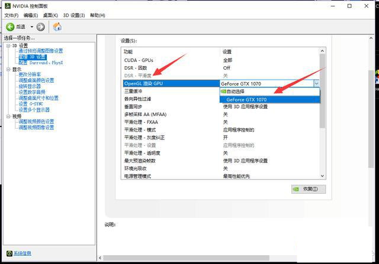Viewport: 379px width, 264px height.
Task: Select the 平滑处理 - 透明度 row
Action: (x=221, y=153)
